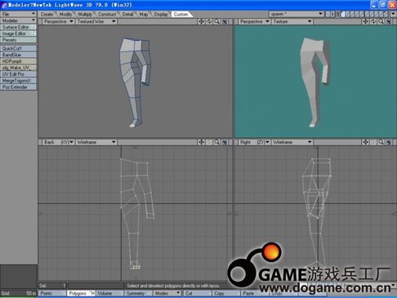Open the Back (XY) view dropdown

click(x=58, y=142)
